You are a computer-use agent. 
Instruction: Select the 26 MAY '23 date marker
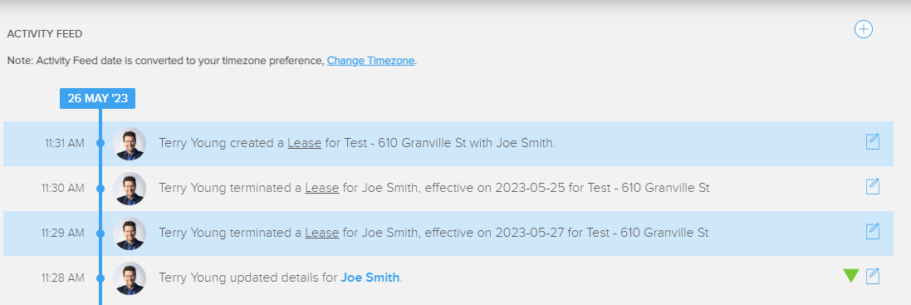[x=98, y=98]
